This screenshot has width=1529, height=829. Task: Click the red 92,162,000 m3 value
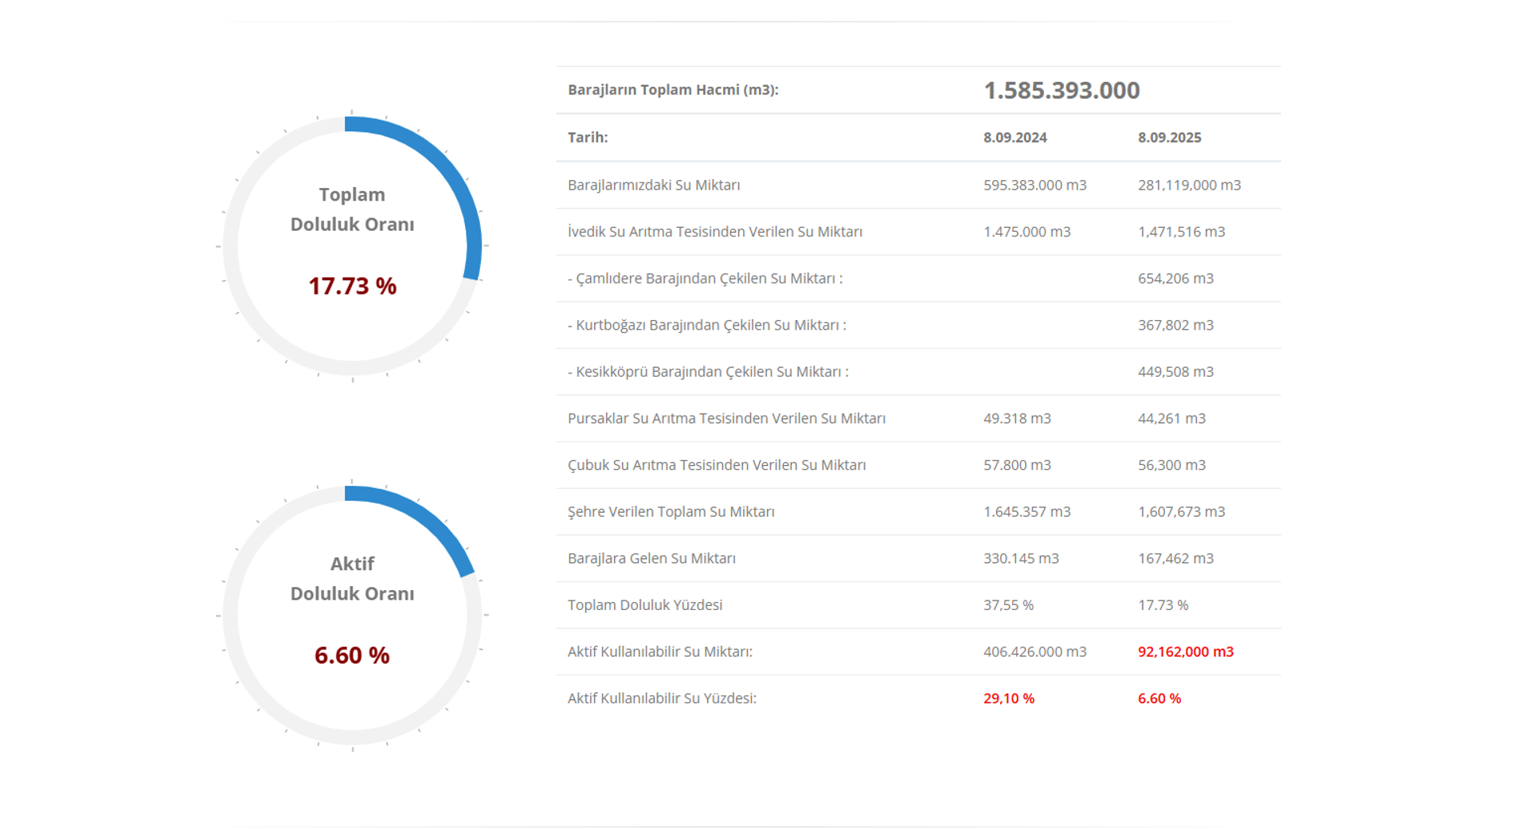click(x=1185, y=652)
